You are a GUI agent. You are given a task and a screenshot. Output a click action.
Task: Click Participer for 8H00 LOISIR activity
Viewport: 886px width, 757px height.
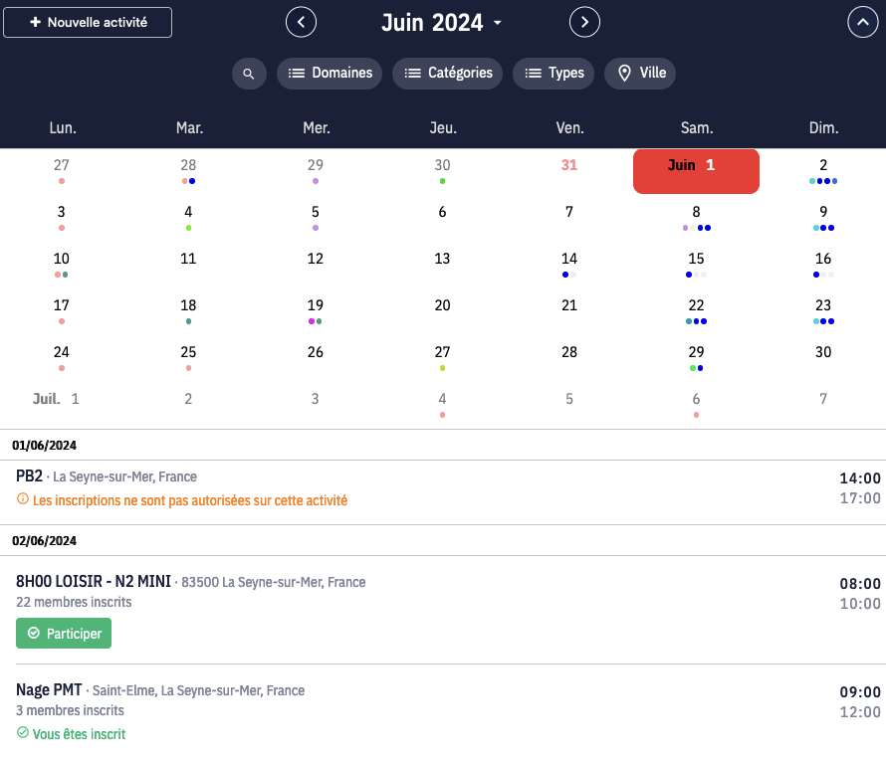pos(64,634)
